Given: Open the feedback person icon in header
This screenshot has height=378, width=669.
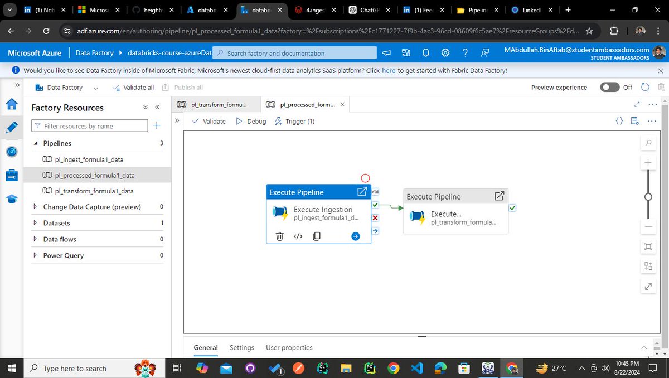Looking at the screenshot, I should (485, 53).
